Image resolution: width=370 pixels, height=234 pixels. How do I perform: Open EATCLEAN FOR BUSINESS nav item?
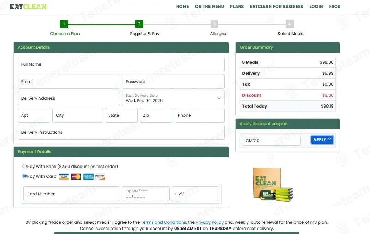pos(276,7)
